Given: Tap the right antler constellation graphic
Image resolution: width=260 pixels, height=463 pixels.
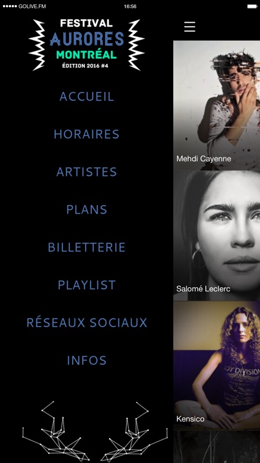Looking at the screenshot, I should coord(134,431).
